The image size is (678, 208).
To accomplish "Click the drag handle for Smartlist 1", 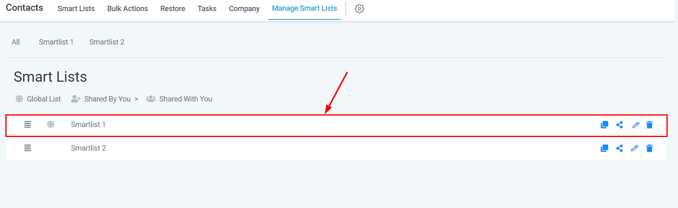I will [28, 124].
